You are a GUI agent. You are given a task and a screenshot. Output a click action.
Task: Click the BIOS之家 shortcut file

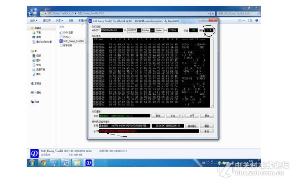pyautogui.click(x=66, y=33)
